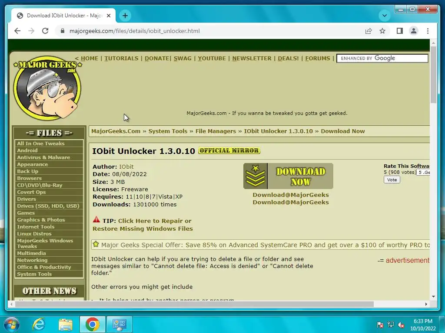Screen dimensions: 445x333
Task: Open Chrome three-dot menu
Action: [428, 31]
